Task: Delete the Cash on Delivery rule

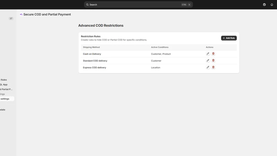Action: tap(213, 54)
